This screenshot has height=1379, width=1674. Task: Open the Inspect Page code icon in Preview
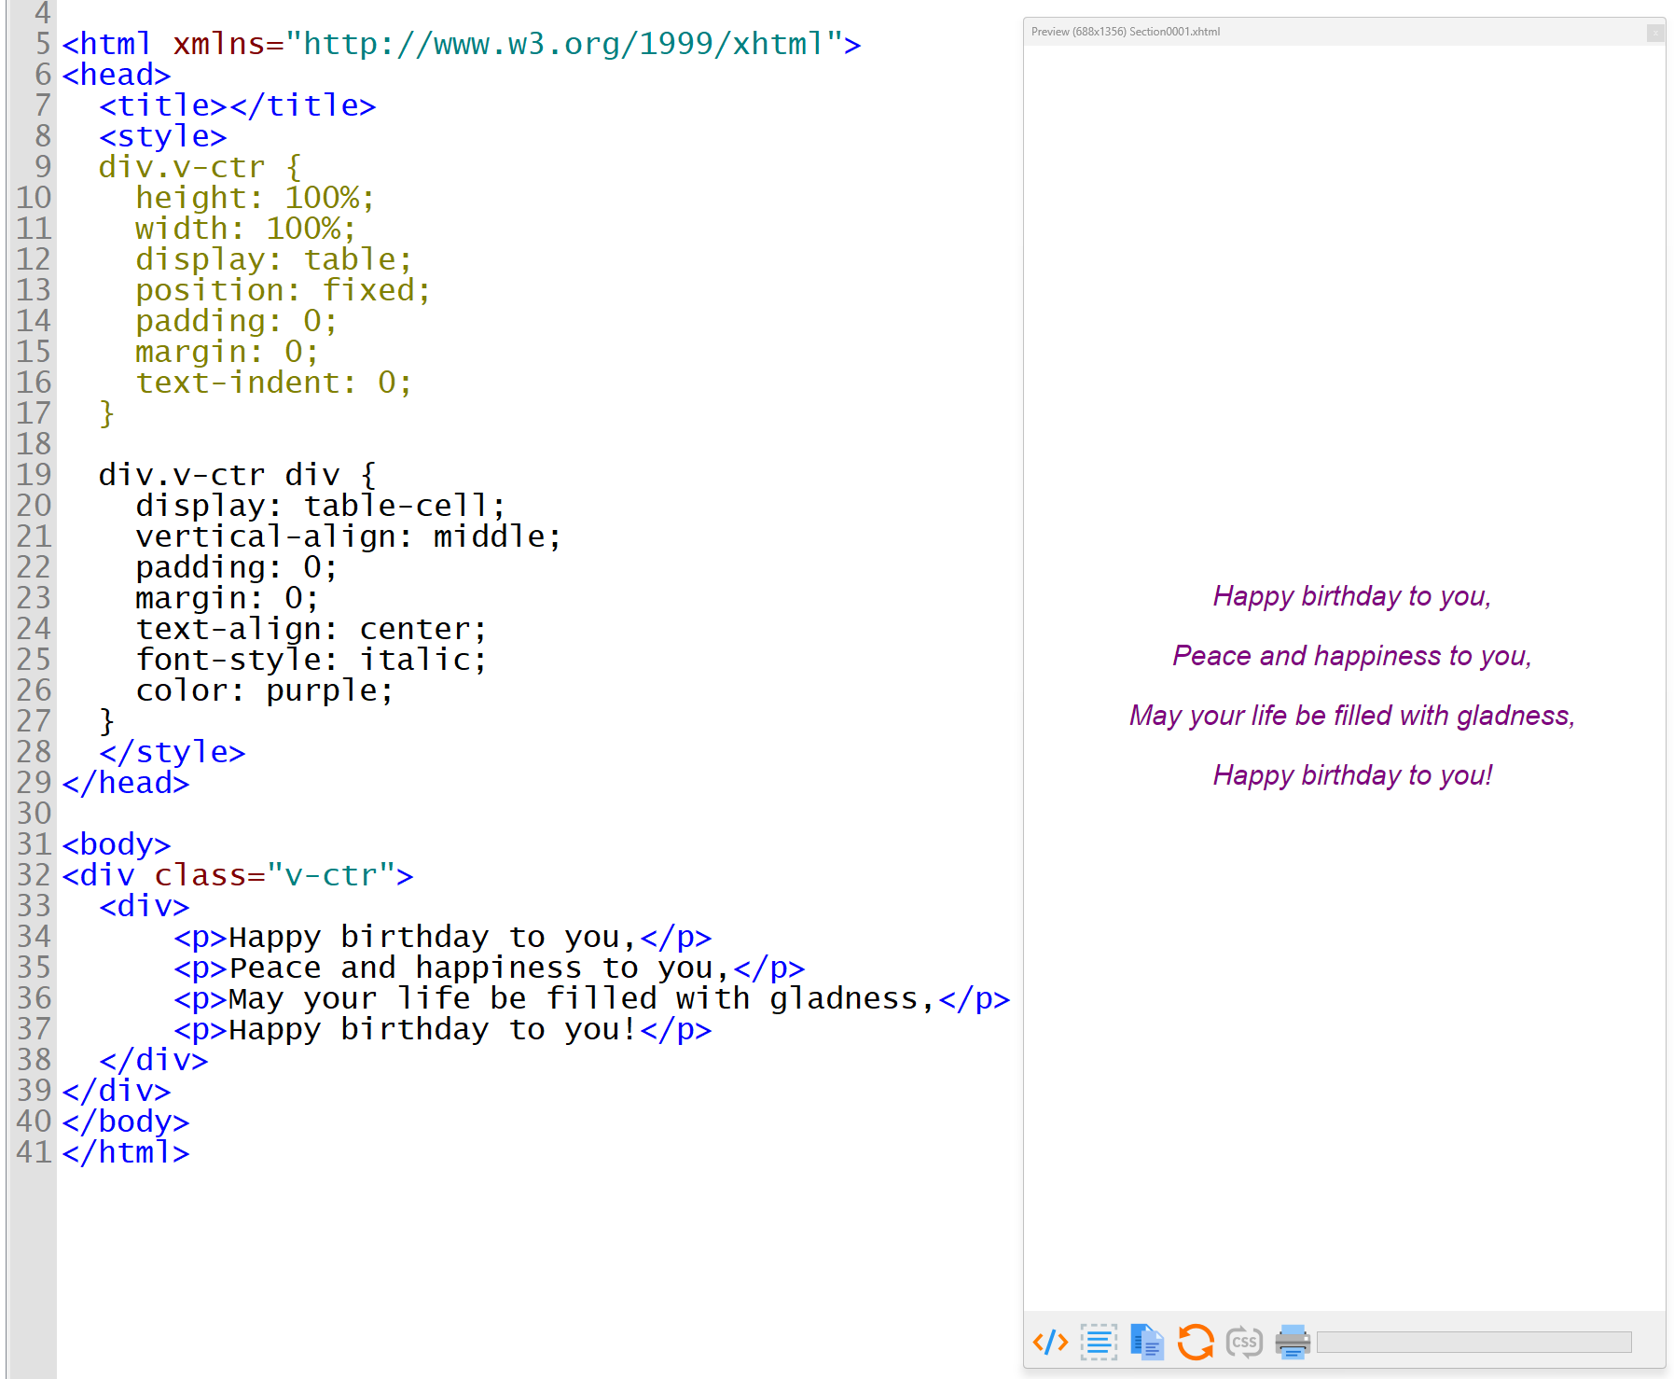coord(1050,1342)
